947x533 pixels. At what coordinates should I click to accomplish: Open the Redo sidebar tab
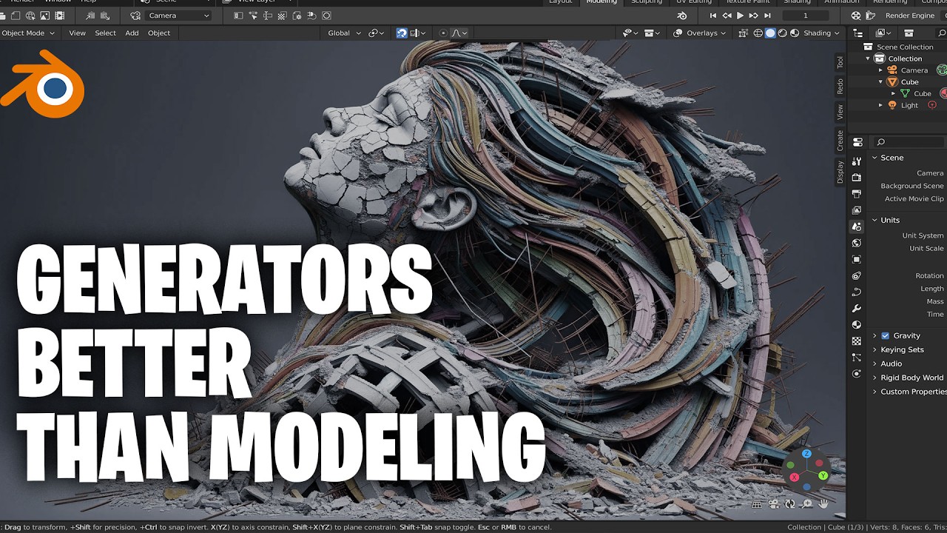coord(840,87)
